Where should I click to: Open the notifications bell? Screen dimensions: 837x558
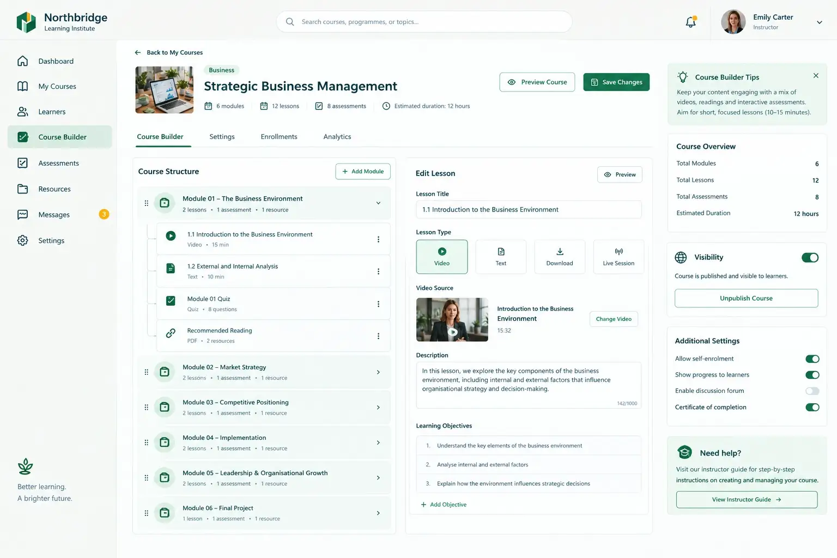(690, 22)
